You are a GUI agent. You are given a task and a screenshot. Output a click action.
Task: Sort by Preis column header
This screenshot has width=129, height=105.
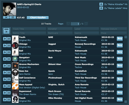pyautogui.click(x=114, y=33)
